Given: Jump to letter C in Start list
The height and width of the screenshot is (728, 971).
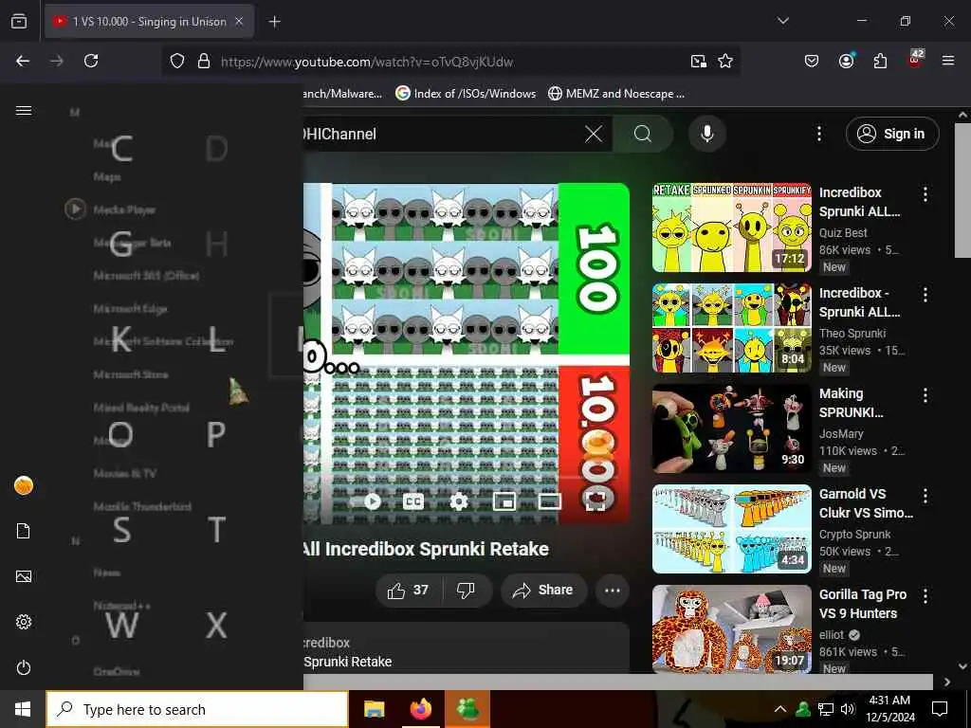Looking at the screenshot, I should coord(121,149).
